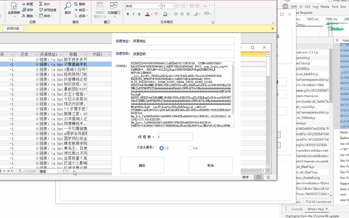Close the What's New drawer tab
Image resolution: width=349 pixels, height=218 pixels.
[327, 209]
